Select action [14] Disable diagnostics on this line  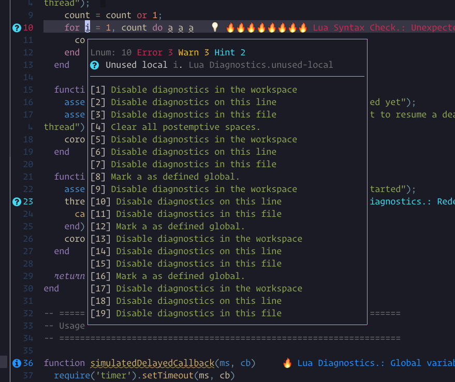186,251
